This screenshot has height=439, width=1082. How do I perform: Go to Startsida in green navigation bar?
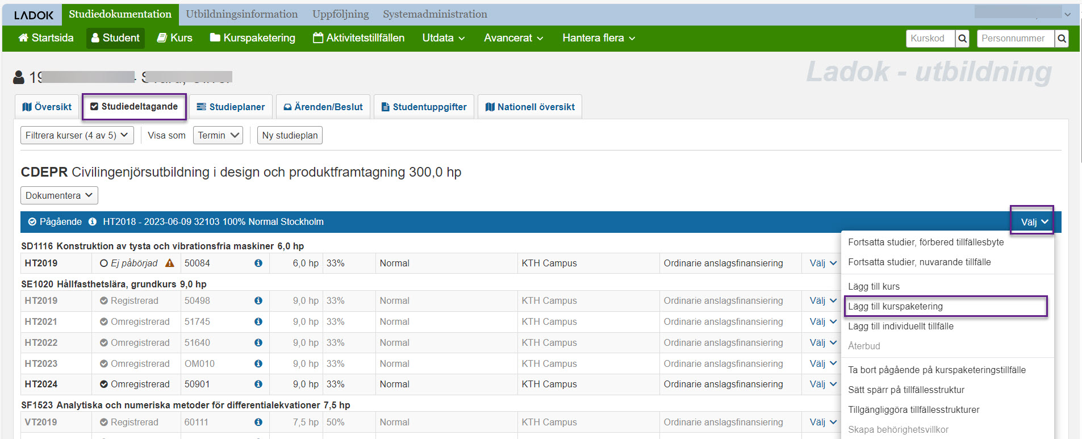(x=46, y=38)
